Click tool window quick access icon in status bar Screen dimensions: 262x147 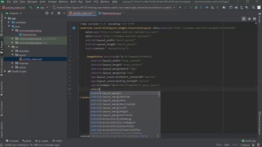pyautogui.click(x=2, y=145)
